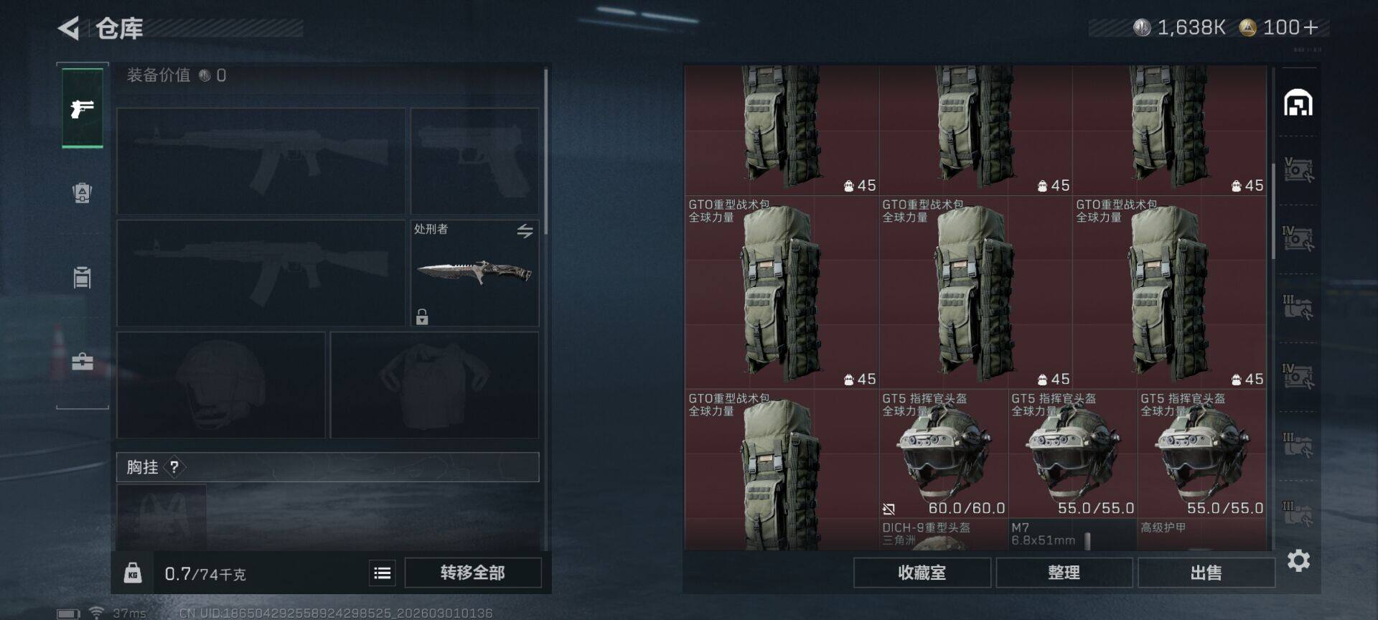Click the 出售 sell button

point(1206,573)
